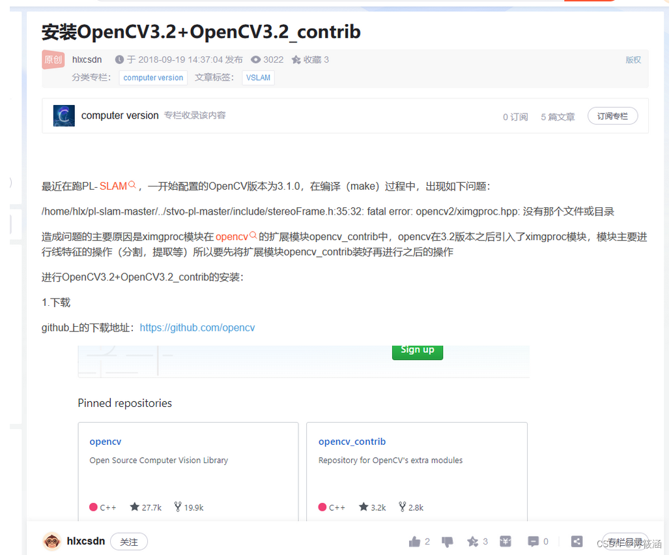Image resolution: width=671 pixels, height=555 pixels.
Task: Open author hlxcsdn link under title
Action: 87,59
